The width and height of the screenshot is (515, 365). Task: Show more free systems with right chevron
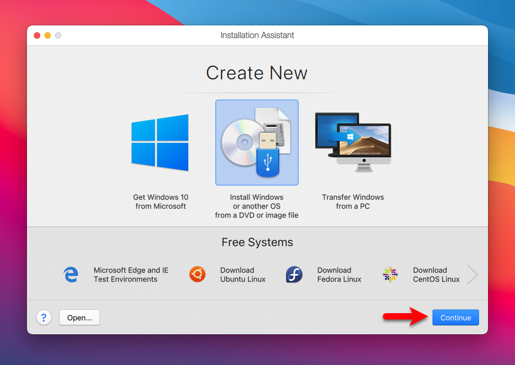pyautogui.click(x=473, y=275)
